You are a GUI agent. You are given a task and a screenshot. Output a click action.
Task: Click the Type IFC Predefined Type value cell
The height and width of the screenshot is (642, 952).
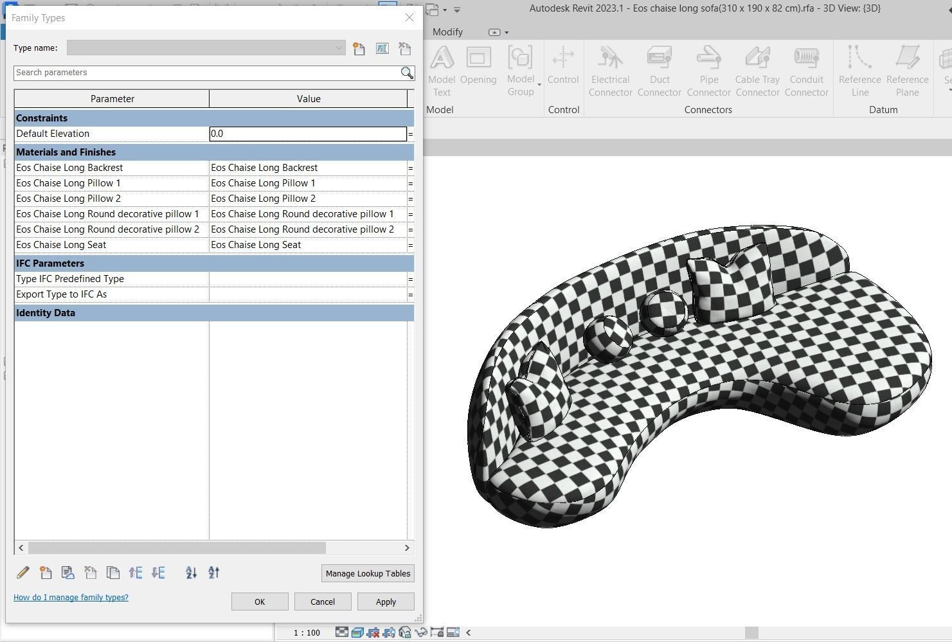coord(308,279)
